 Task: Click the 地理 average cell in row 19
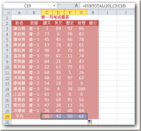[x=81, y=116]
